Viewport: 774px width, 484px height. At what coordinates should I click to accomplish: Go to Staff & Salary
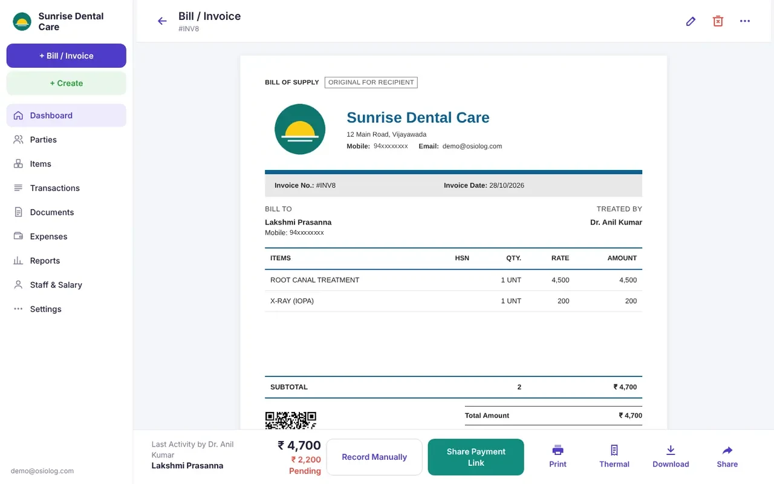[67, 285]
